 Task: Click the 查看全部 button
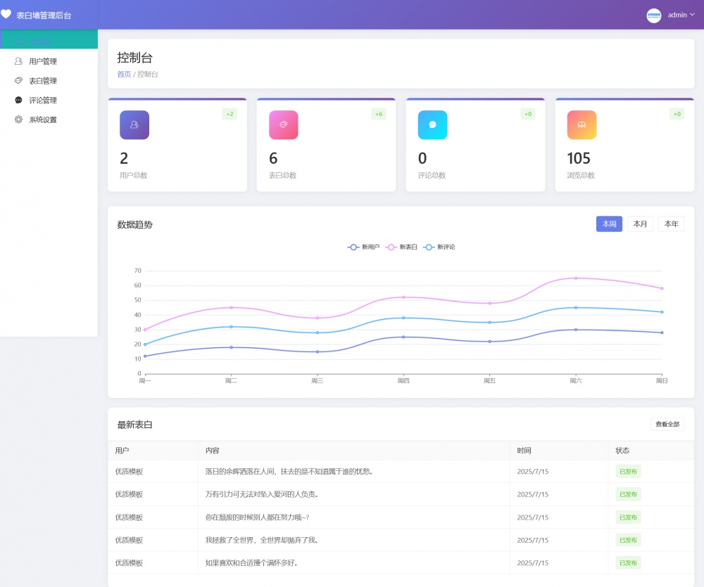(667, 425)
